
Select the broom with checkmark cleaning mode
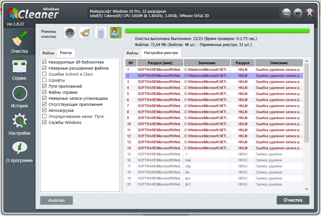point(85,33)
